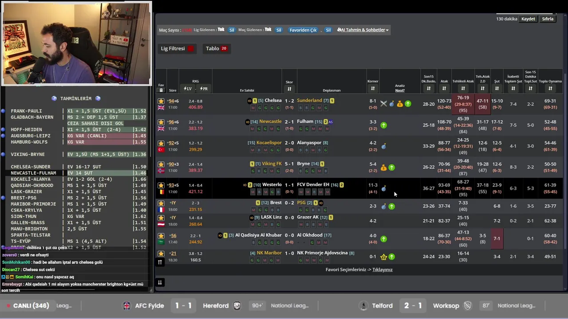Click the Norway flag in Viking FK row

click(161, 171)
